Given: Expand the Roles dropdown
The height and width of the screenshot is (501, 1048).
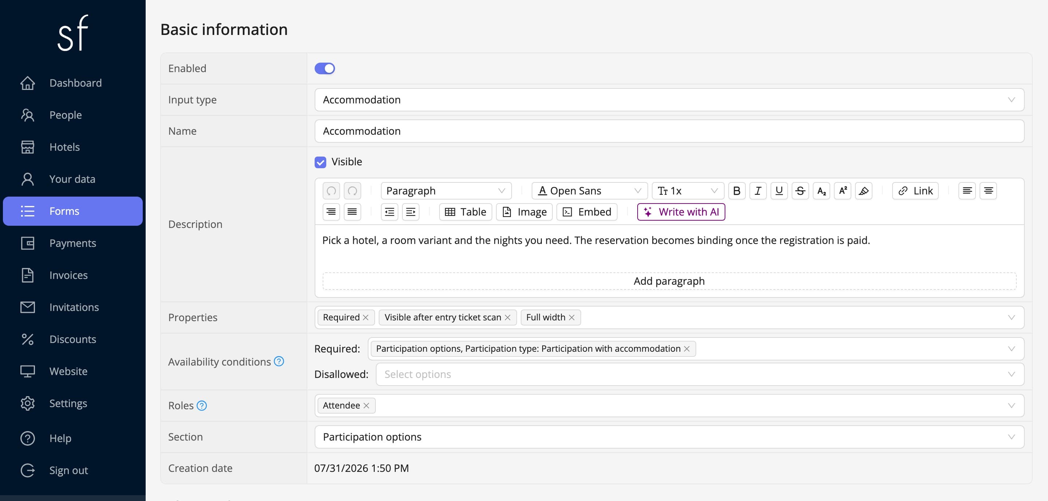Looking at the screenshot, I should click(x=1011, y=406).
